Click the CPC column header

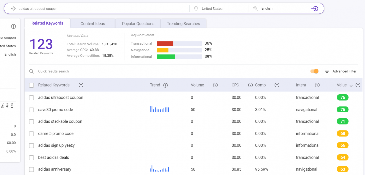click(x=235, y=85)
